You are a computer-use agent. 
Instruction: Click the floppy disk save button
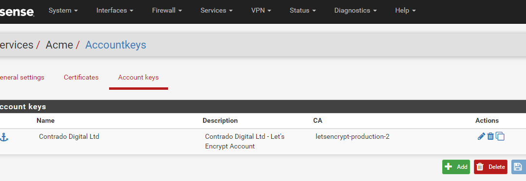518,167
